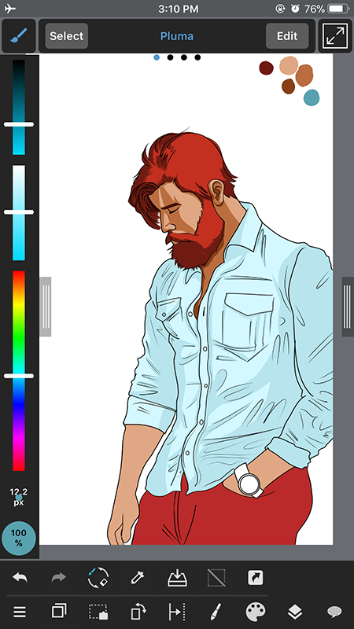Tap the rotate canvas icon

click(137, 612)
